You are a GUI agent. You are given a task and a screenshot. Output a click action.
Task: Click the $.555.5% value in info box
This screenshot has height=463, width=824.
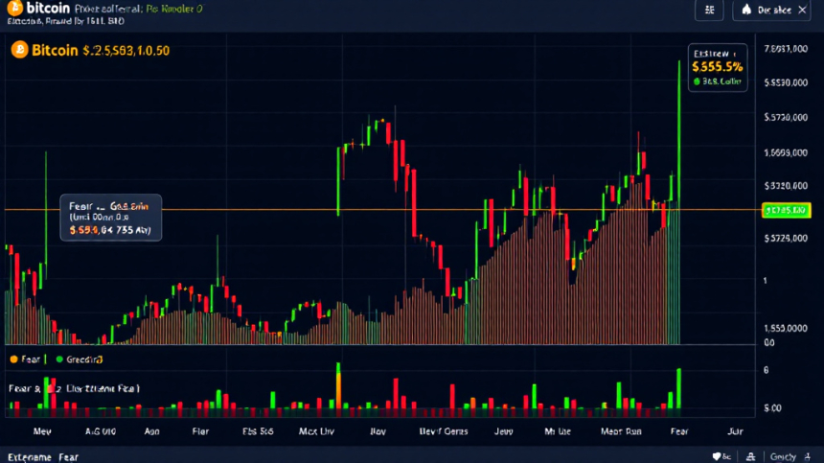[718, 67]
